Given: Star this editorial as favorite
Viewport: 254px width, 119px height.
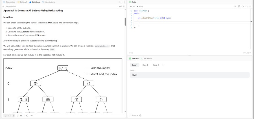Looking at the screenshot, I should click(27, 115).
